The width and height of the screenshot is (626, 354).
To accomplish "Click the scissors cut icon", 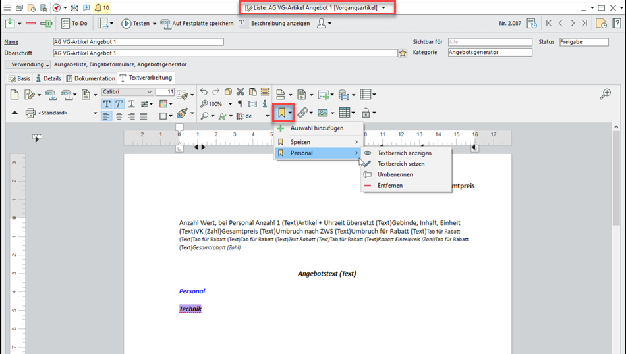I will point(241,92).
